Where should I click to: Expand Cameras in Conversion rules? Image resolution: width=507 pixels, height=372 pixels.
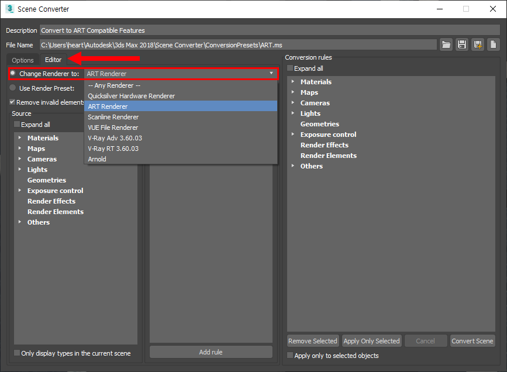[293, 102]
